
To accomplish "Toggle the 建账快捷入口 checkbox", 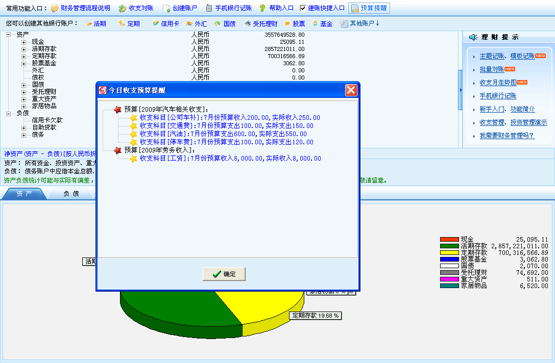I will click(x=303, y=8).
